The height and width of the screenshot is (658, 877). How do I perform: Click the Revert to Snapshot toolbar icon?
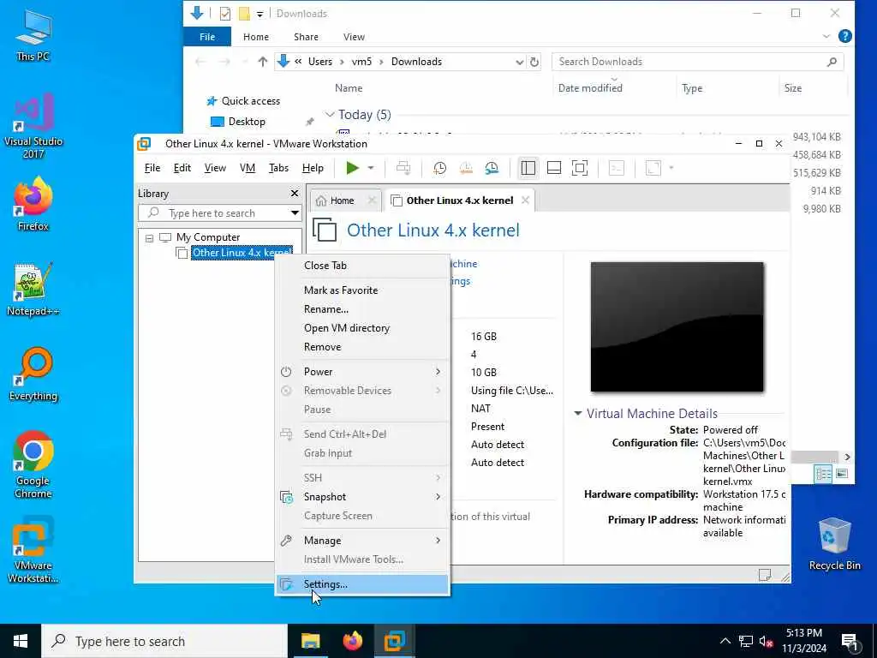tap(466, 168)
